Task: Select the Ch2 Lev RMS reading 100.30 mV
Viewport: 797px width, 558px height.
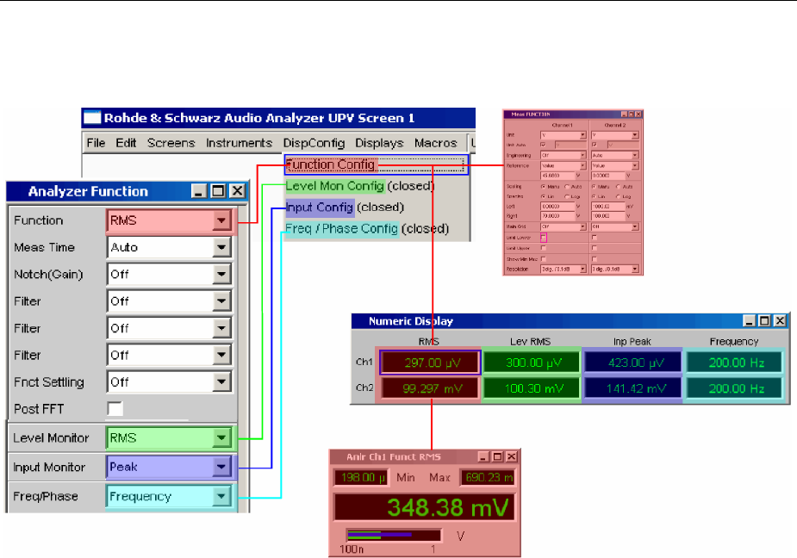Action: pos(532,388)
